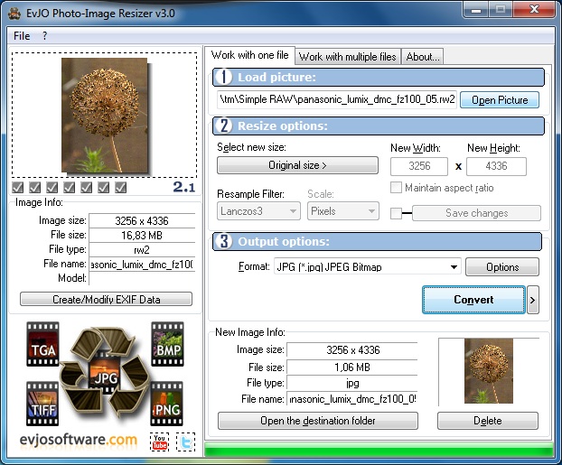Viewport: 562px width, 465px height.
Task: Switch to Work with multiple files tab
Action: (348, 57)
